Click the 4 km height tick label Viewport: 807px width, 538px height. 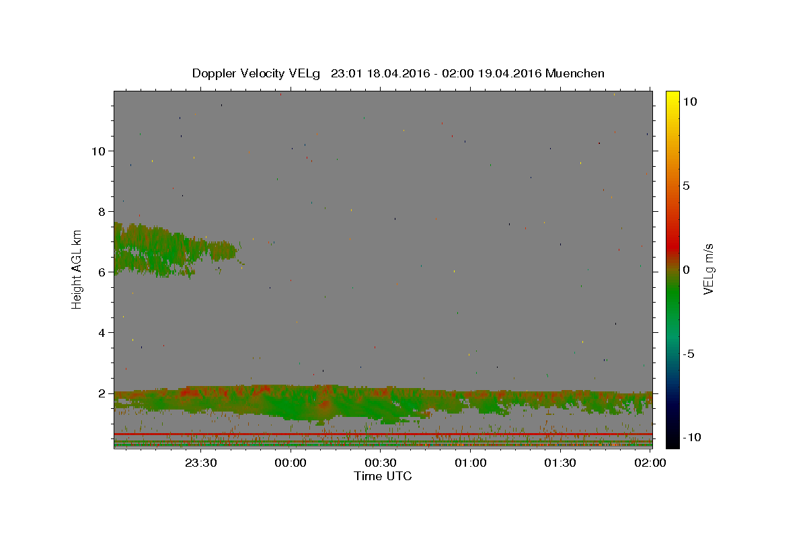click(x=102, y=332)
